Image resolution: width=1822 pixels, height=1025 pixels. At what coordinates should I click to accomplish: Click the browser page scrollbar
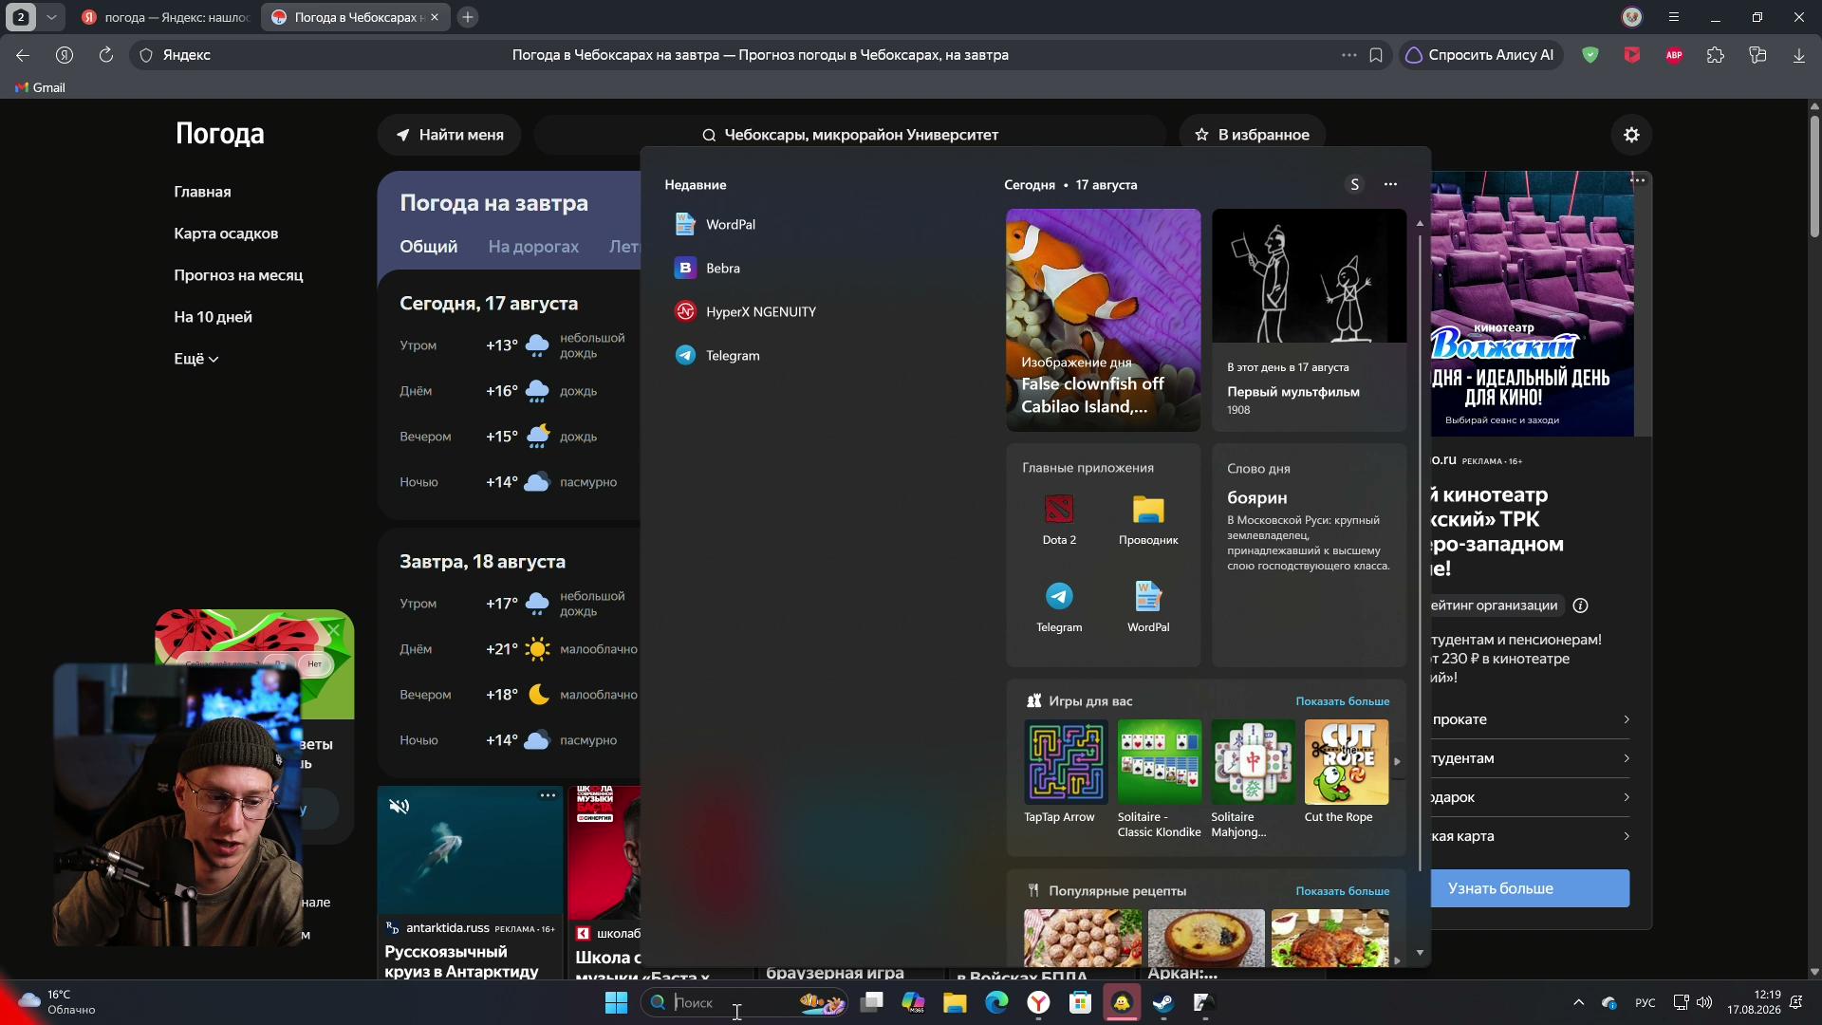tap(1814, 176)
